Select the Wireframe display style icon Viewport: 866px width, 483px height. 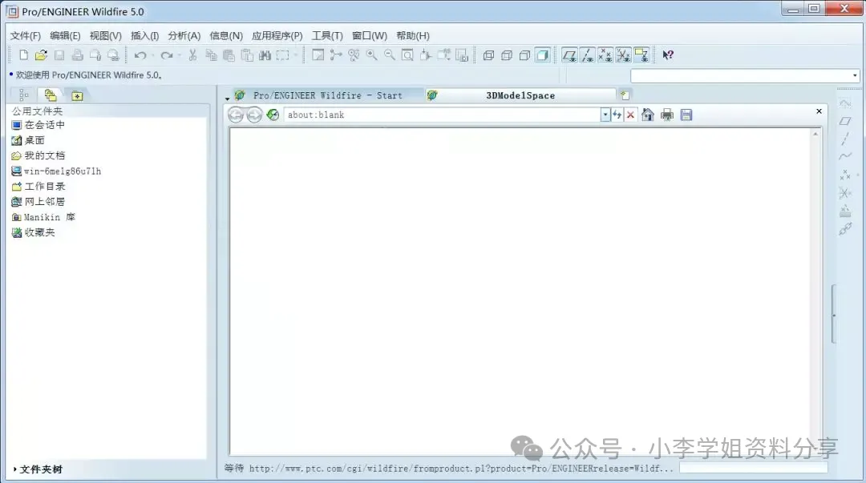coord(488,54)
